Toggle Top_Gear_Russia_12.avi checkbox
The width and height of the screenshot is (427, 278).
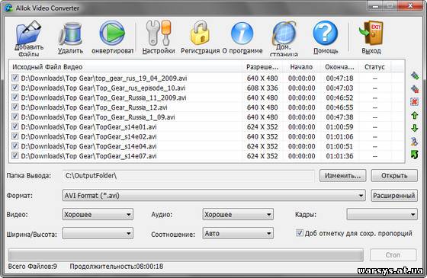[15, 107]
